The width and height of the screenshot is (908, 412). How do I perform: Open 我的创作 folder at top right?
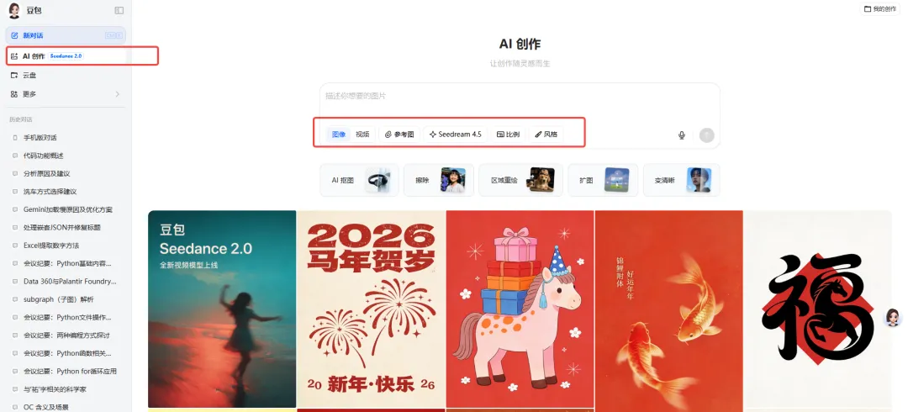[x=879, y=8]
